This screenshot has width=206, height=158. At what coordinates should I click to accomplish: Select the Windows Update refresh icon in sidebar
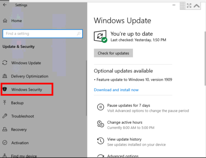5,63
